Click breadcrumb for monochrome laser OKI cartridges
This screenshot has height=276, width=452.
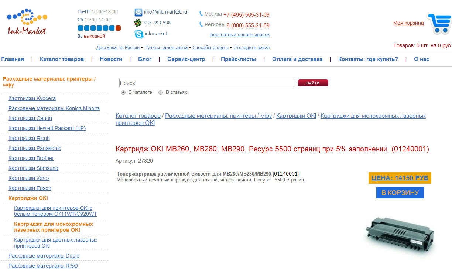click(271, 119)
